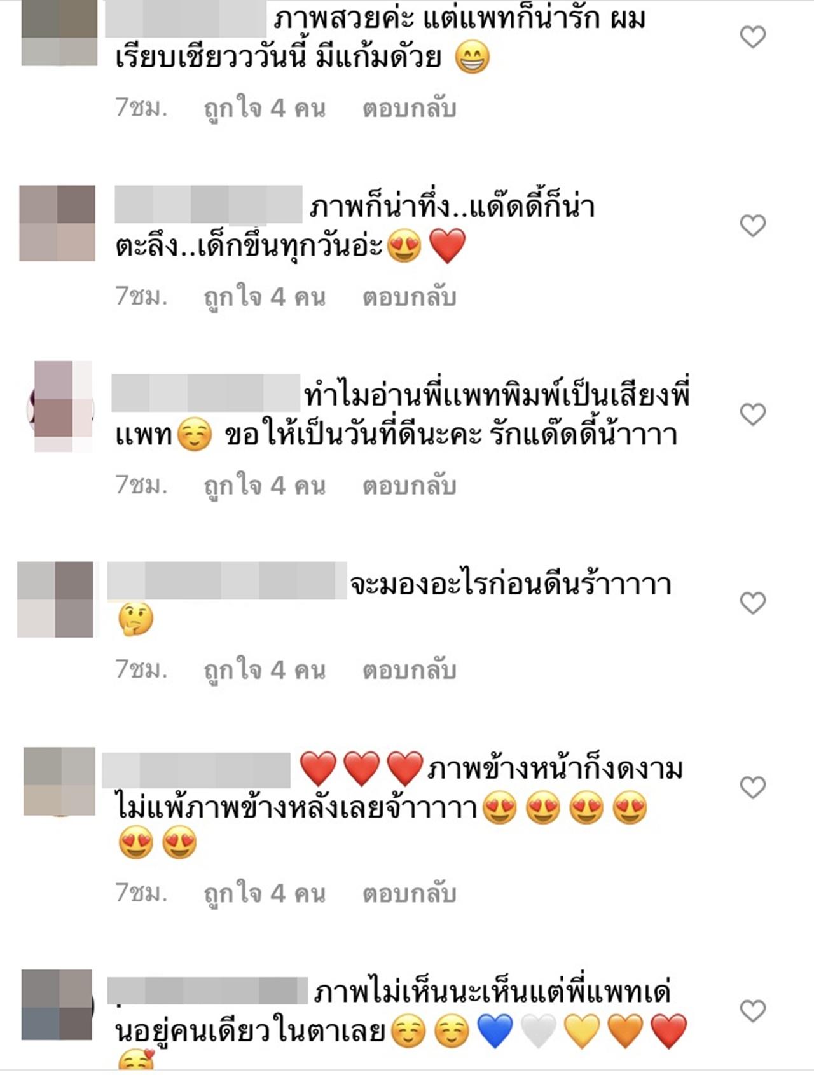
Task: Like the comment ending รักแด๊ดดี้น้าาาา
Action: click(753, 414)
